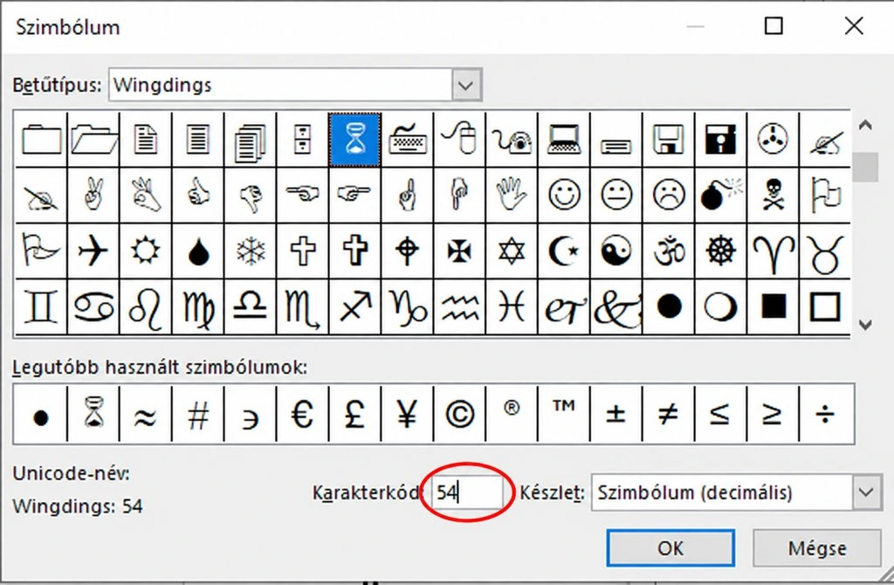Close the Szimbólum dialog
The width and height of the screenshot is (894, 585).
(x=854, y=25)
